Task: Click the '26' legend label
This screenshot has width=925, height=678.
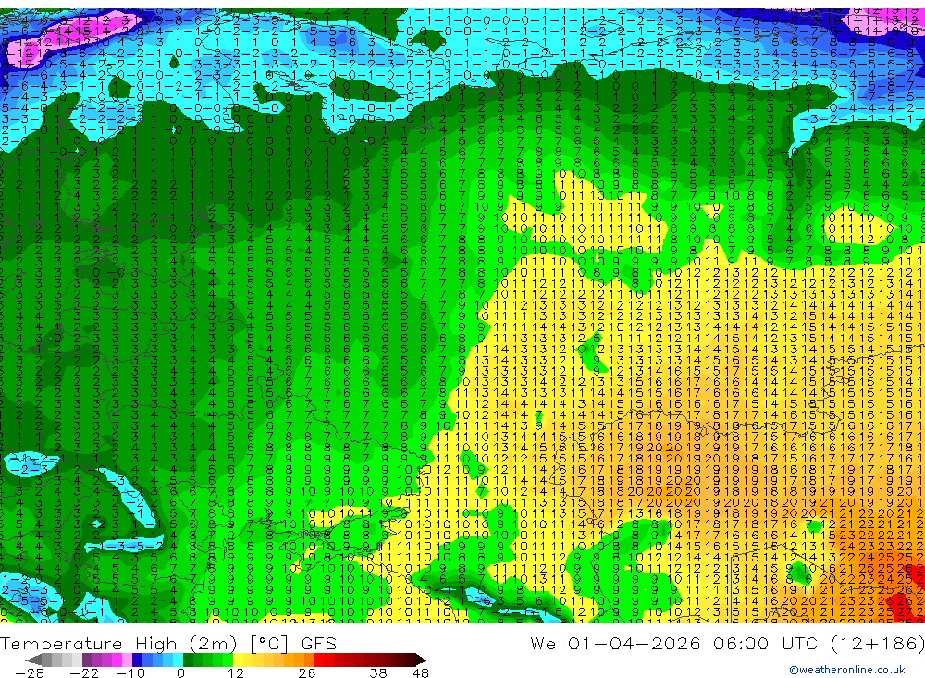Action: pyautogui.click(x=307, y=672)
